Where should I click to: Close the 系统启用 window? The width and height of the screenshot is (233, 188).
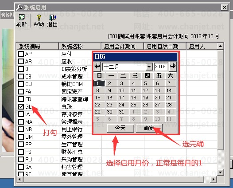[225, 7]
